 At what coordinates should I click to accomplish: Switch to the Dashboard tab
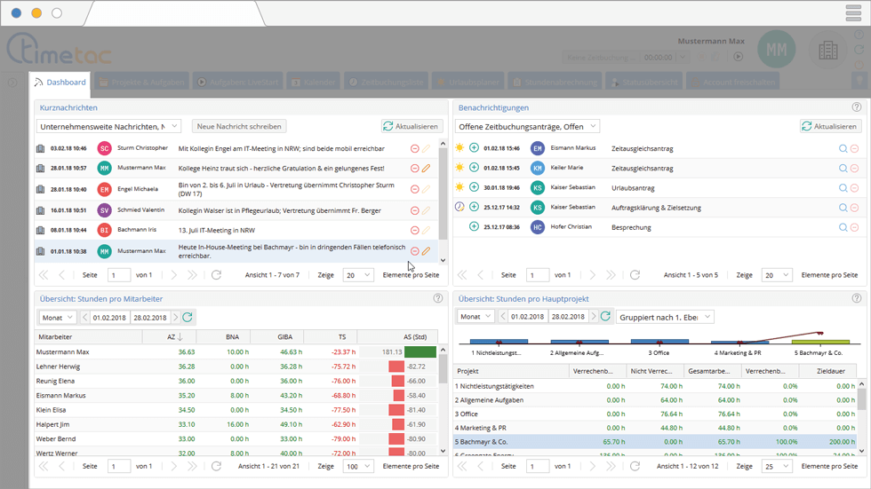61,83
